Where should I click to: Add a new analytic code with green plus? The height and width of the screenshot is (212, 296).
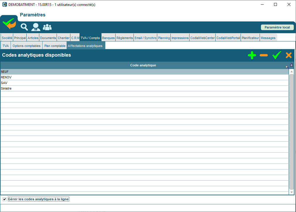pyautogui.click(x=252, y=55)
